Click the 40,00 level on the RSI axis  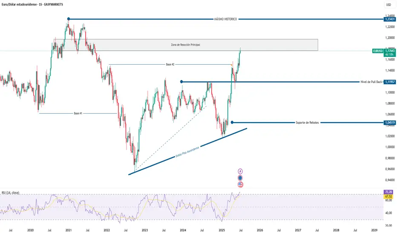388,213
